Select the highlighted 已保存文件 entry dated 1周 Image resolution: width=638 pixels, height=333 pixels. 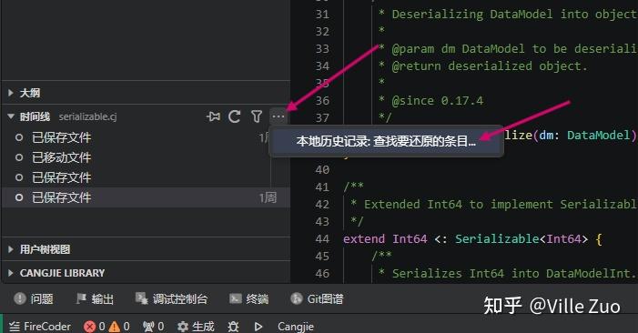click(146, 197)
